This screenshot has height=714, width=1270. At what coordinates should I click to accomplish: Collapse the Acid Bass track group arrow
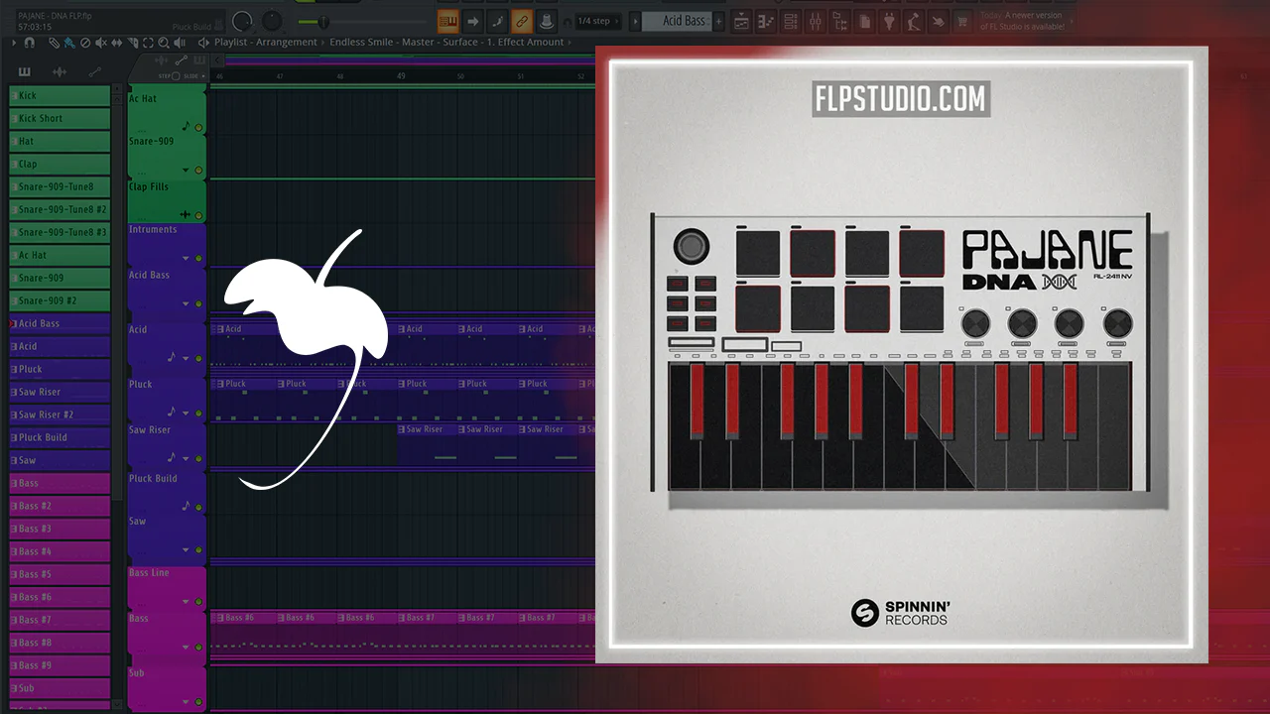(186, 303)
